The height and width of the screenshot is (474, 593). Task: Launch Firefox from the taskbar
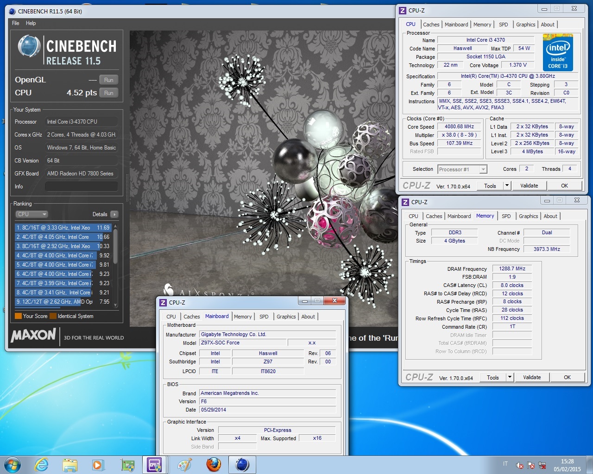tap(214, 465)
